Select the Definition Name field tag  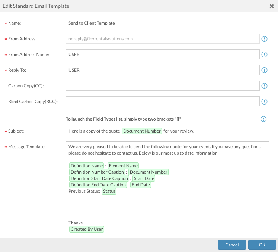coord(86,166)
